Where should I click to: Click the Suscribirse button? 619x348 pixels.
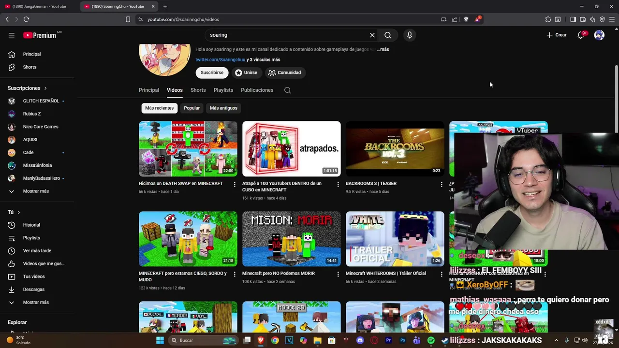pyautogui.click(x=212, y=72)
